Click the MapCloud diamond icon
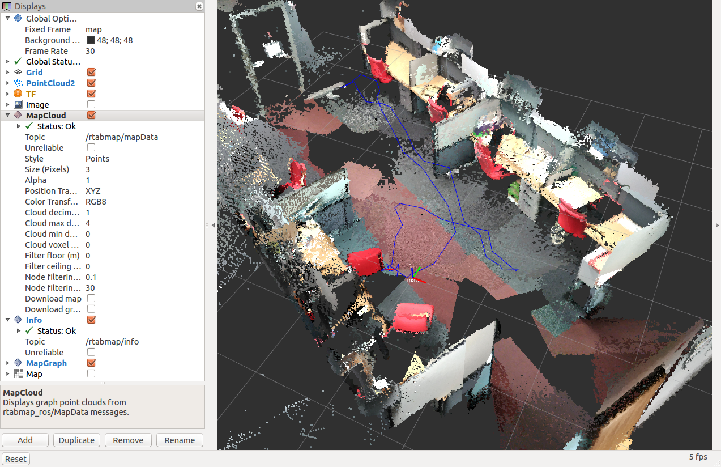 pos(18,116)
